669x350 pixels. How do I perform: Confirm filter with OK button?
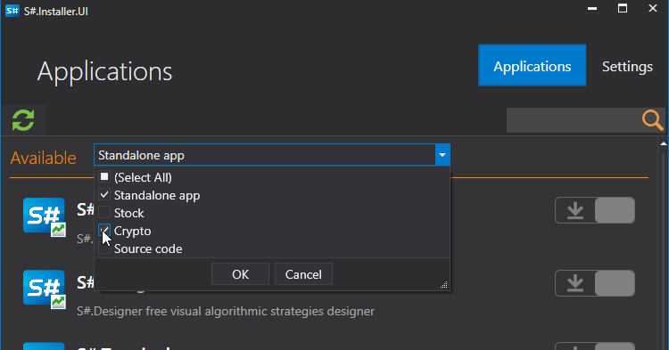click(240, 274)
